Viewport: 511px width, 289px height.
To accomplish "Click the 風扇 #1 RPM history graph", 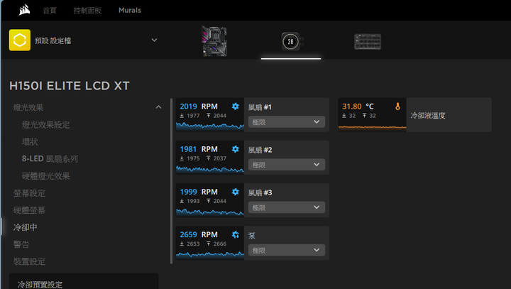I will pos(210,126).
